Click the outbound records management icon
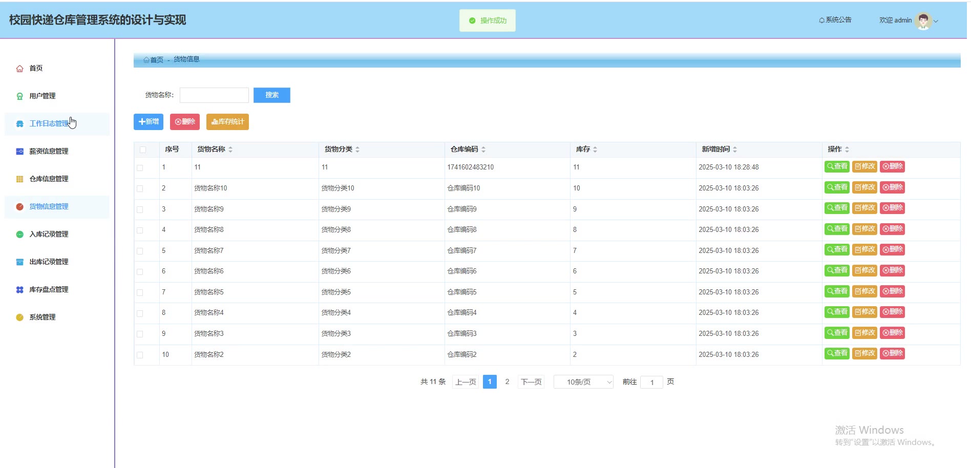This screenshot has width=971, height=468. (x=19, y=262)
